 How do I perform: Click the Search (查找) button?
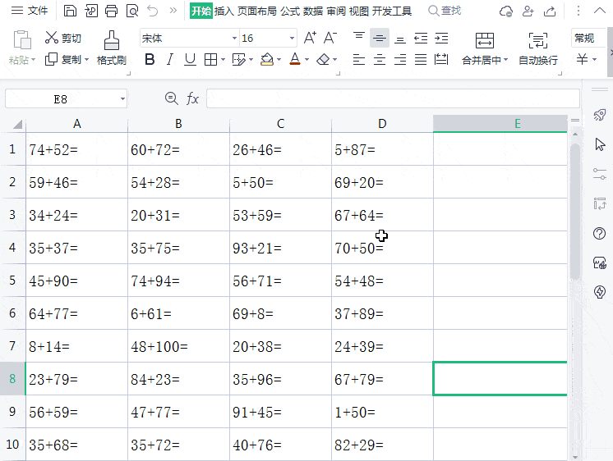[445, 11]
